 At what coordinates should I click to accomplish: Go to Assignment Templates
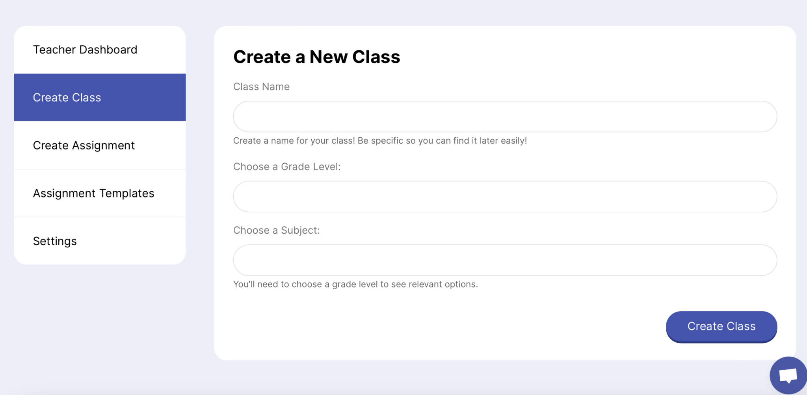pyautogui.click(x=93, y=193)
